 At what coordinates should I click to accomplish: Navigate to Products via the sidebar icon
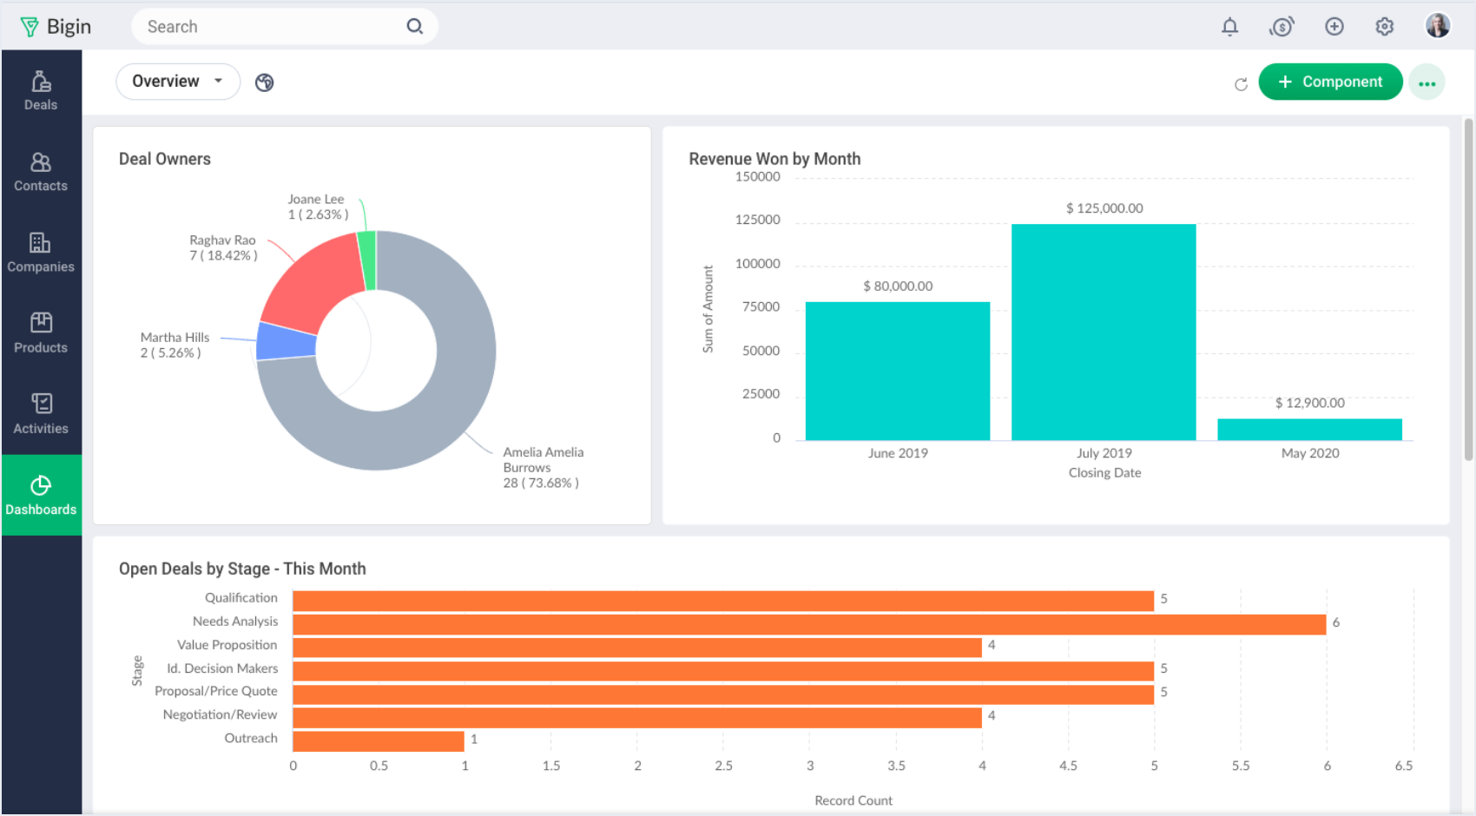(41, 332)
